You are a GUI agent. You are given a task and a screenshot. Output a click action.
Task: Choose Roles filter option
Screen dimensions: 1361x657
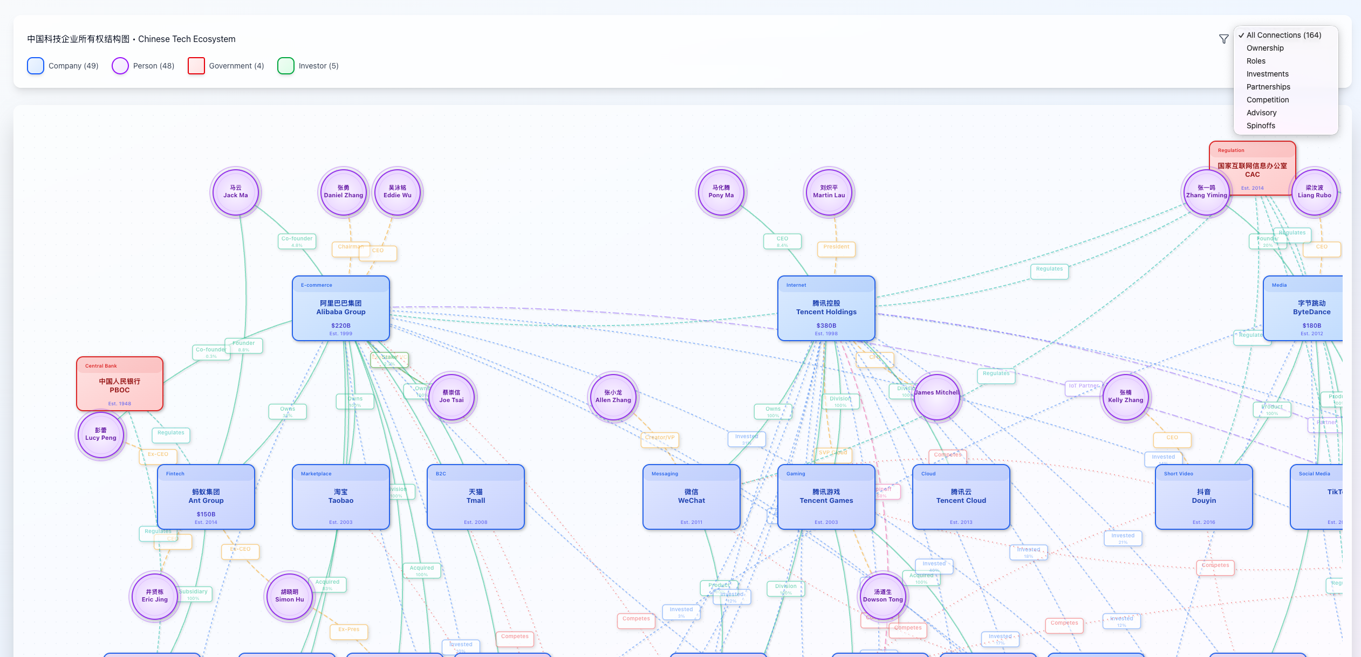pyautogui.click(x=1285, y=61)
